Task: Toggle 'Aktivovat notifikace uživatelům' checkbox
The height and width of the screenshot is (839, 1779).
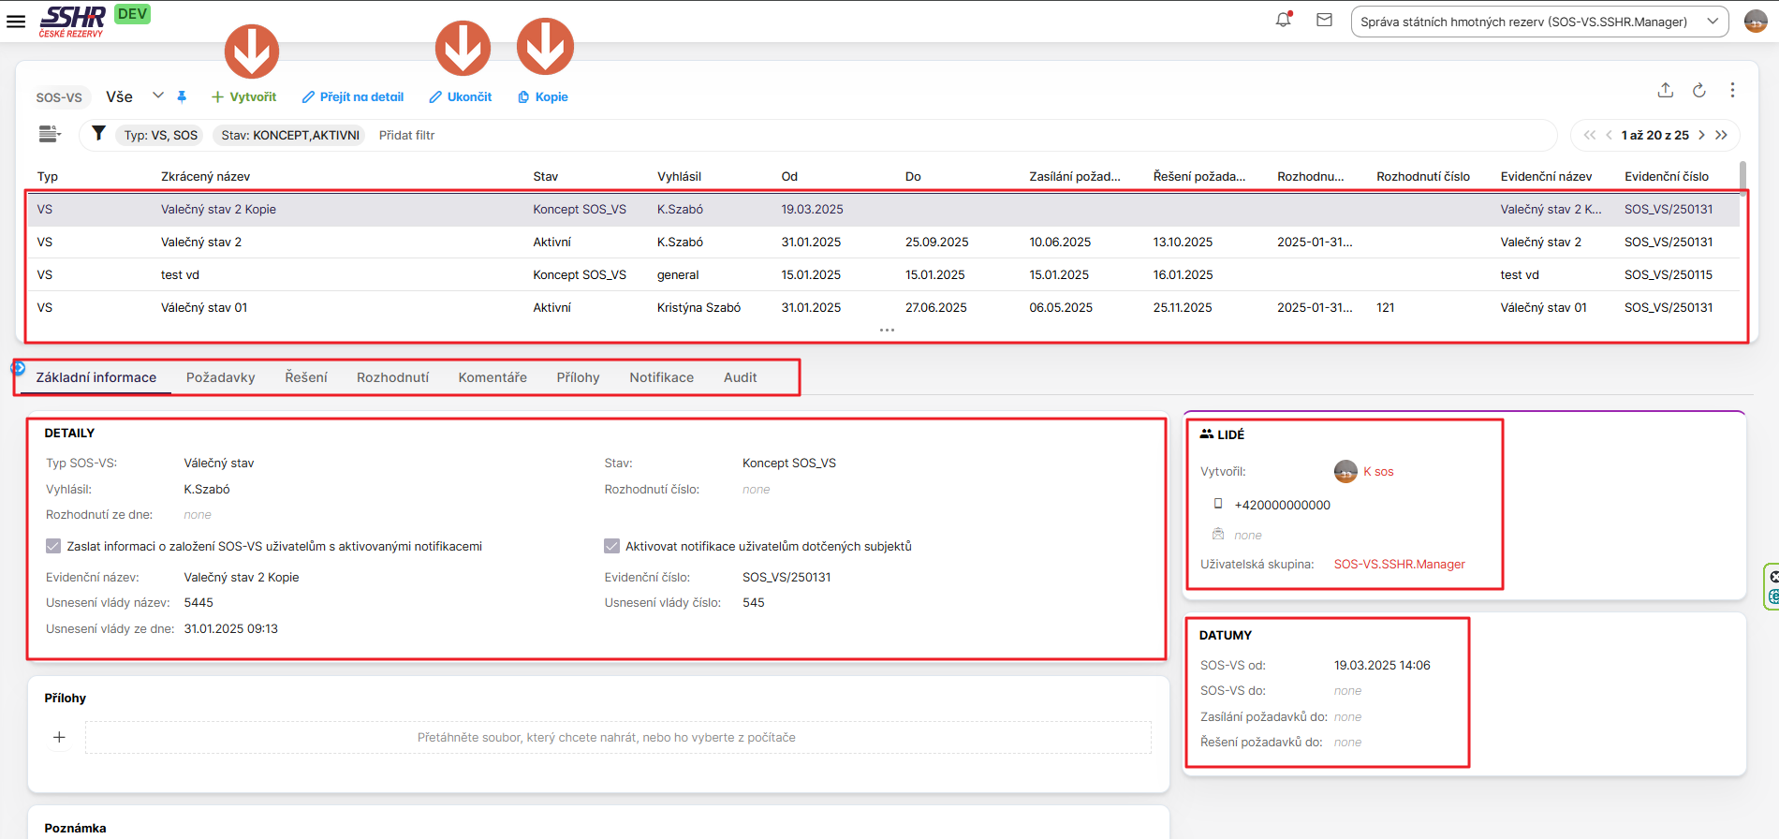Action: point(611,546)
